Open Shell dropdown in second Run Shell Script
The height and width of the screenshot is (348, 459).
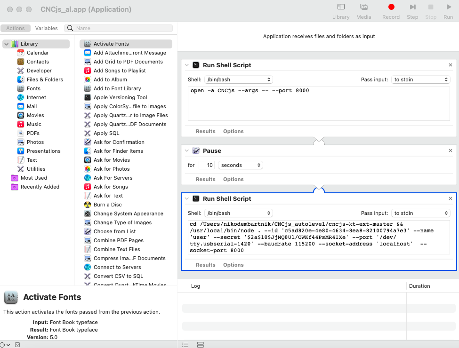pos(239,213)
